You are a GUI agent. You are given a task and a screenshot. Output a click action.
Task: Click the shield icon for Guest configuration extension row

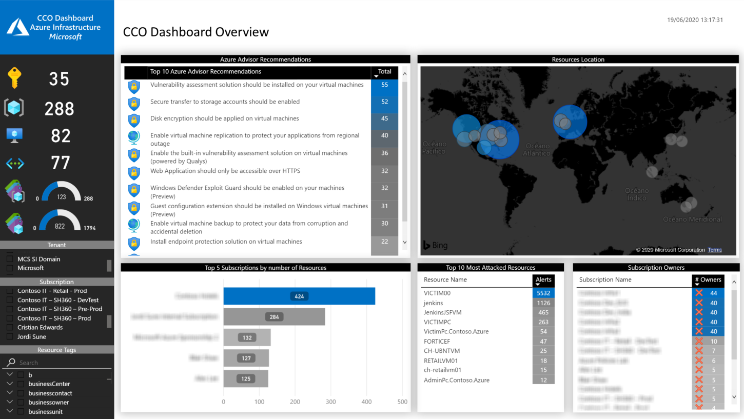pyautogui.click(x=134, y=208)
